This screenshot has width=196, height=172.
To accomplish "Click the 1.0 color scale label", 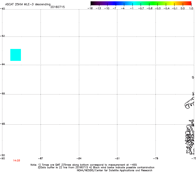I will tap(191, 8).
